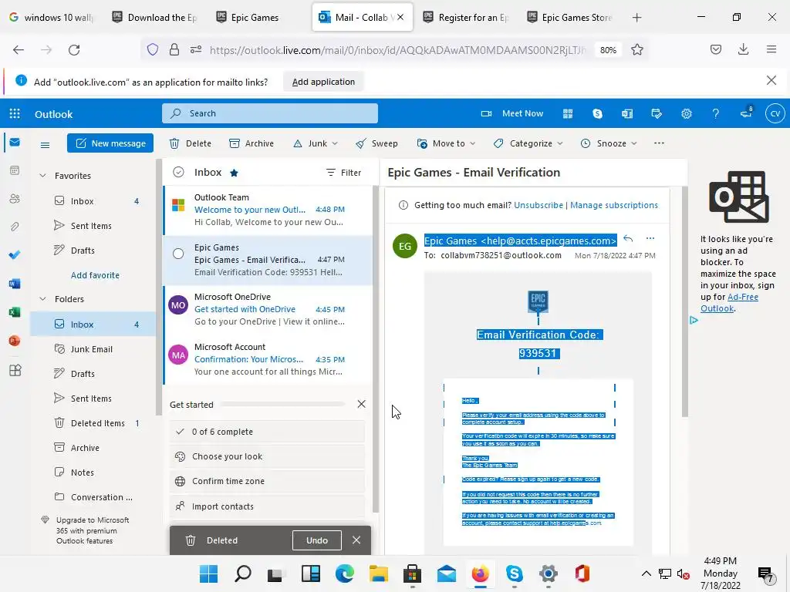The image size is (790, 592).
Task: Open more actions for Epic Games message
Action: [x=650, y=238]
